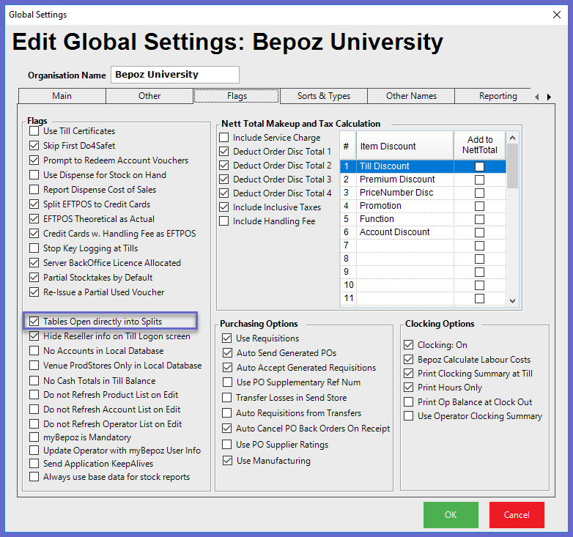This screenshot has height=537, width=573.
Task: Uncheck Tables Open directly into Splits
Action: pos(34,321)
